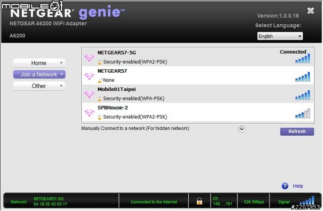Click the lock icon in SPBHouse-2 row
This screenshot has height=211, width=323.
tap(100, 117)
